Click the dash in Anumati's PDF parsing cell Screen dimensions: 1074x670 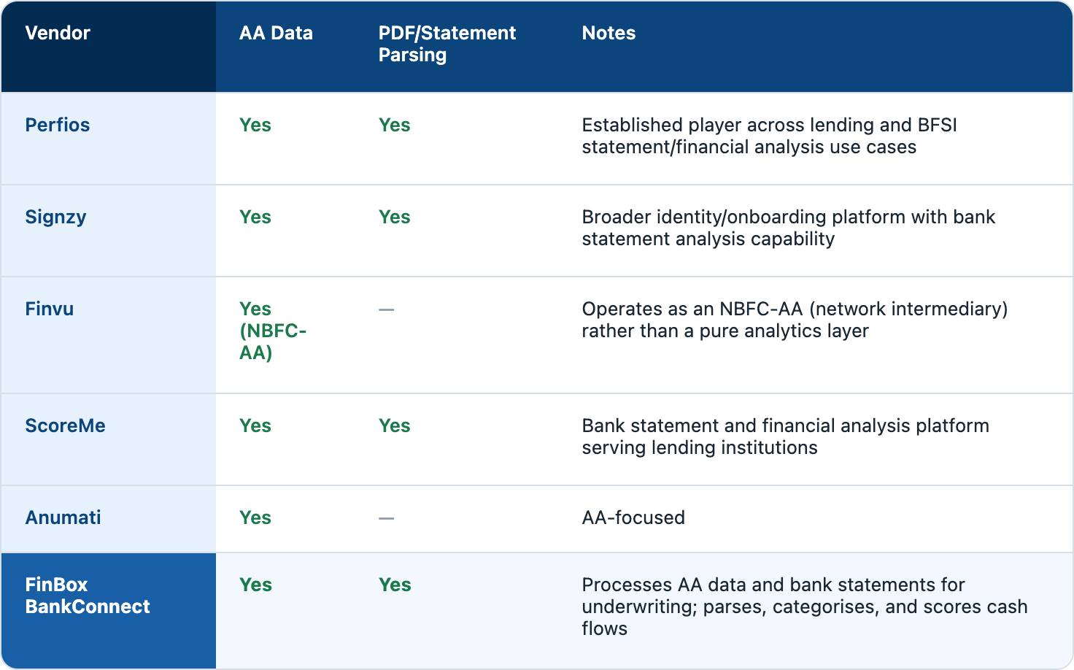point(387,518)
